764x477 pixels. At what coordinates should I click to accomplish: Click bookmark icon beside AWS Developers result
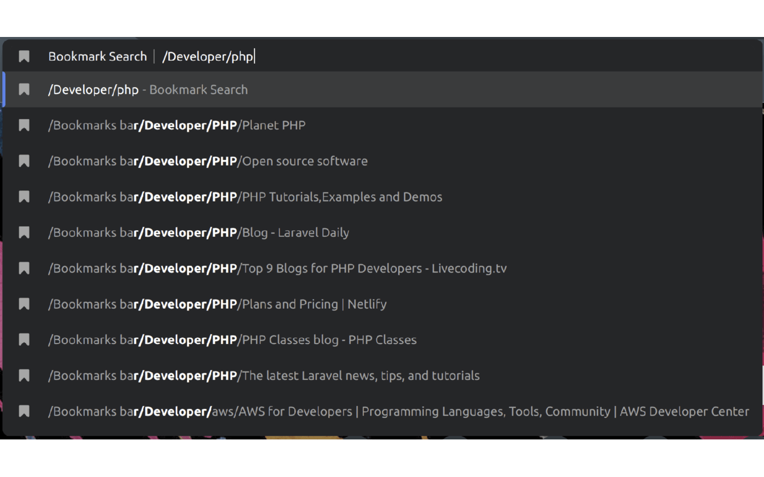point(24,411)
